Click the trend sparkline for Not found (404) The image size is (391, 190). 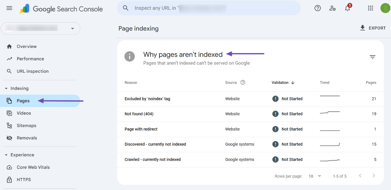330,113
